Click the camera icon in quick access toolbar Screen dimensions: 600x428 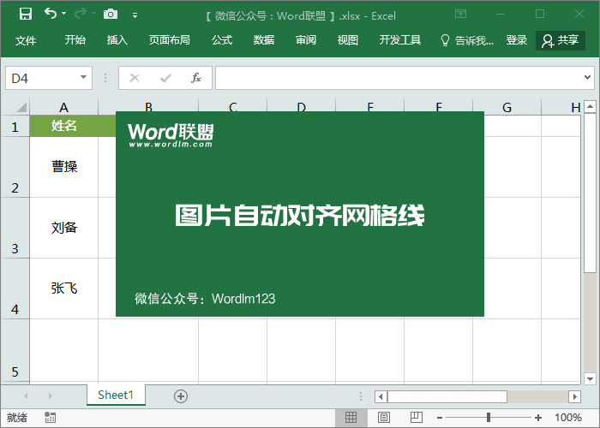coord(109,14)
